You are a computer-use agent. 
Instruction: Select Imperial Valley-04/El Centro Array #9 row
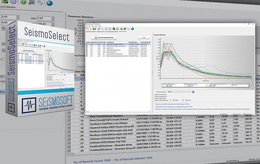tap(112, 127)
